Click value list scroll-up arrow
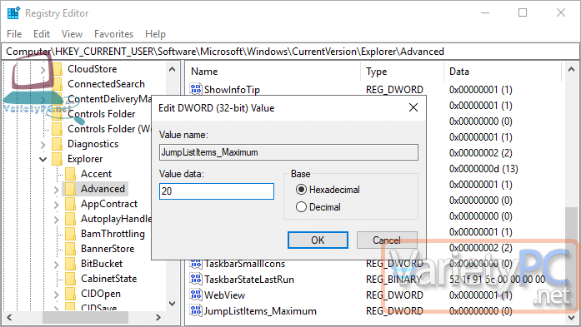Image resolution: width=581 pixels, height=327 pixels. tap(571, 69)
